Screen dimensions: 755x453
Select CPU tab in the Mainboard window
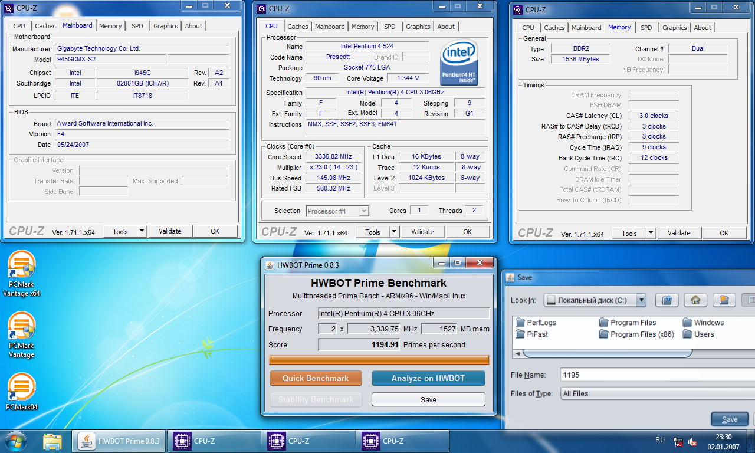point(19,26)
